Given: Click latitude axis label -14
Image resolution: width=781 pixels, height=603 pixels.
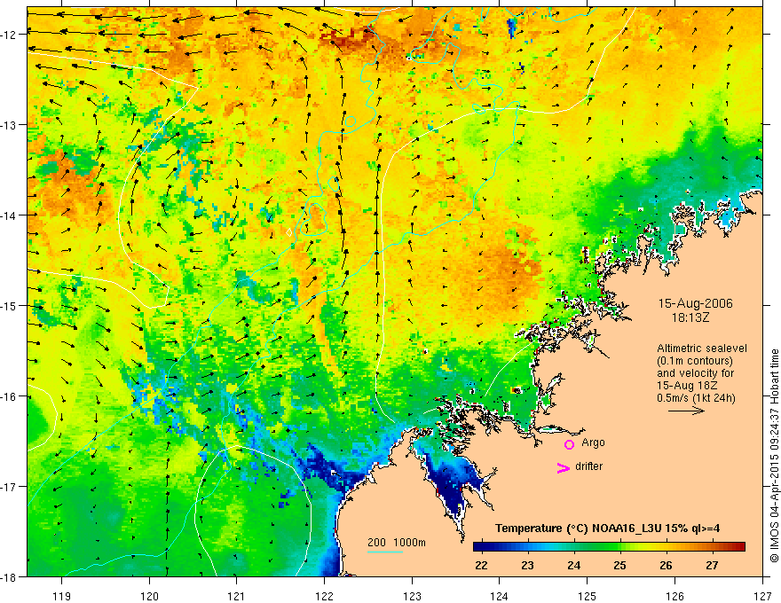Looking at the screenshot, I should pos(9,215).
